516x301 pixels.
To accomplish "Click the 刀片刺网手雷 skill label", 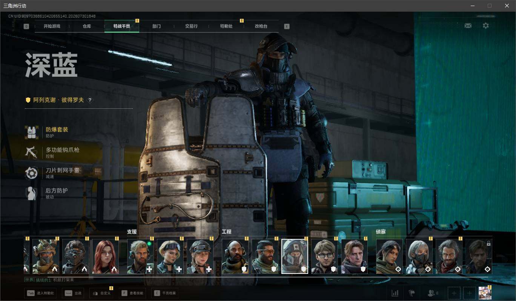I will click(63, 170).
